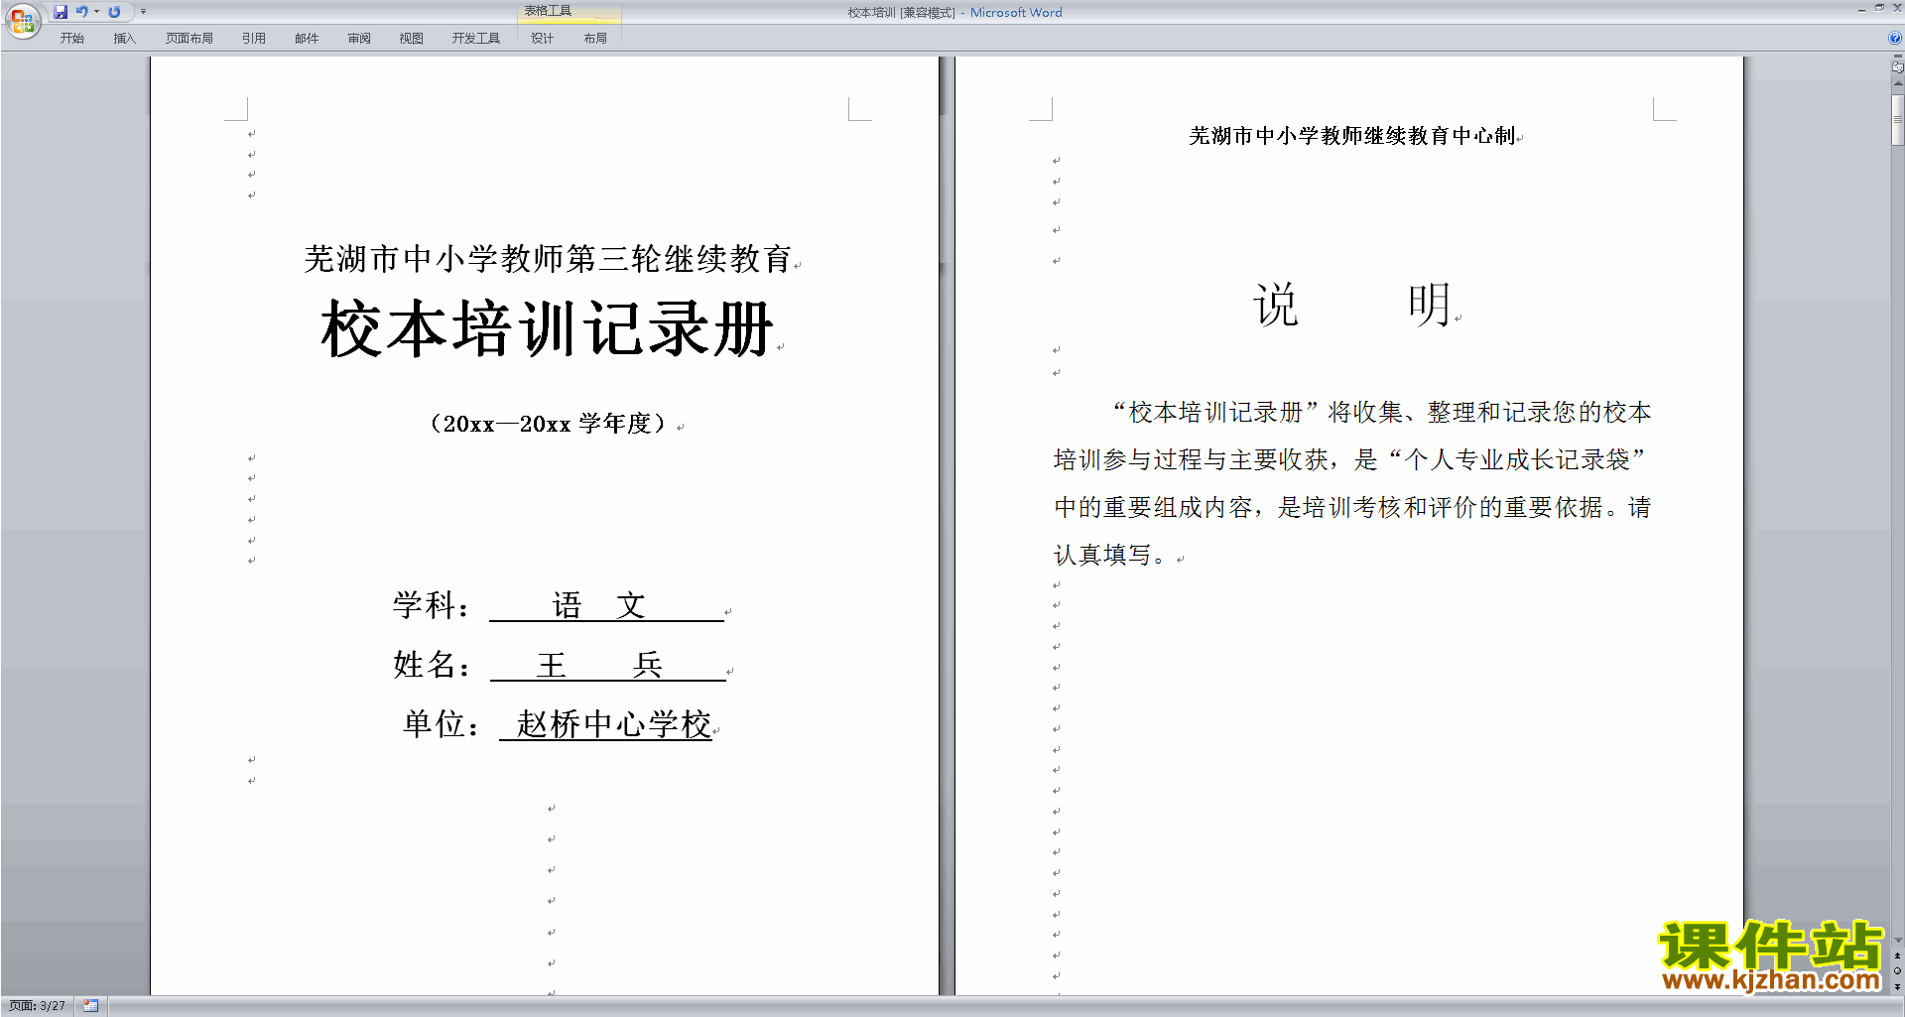Select the 邮件 tab
This screenshot has width=1905, height=1017.
[307, 39]
